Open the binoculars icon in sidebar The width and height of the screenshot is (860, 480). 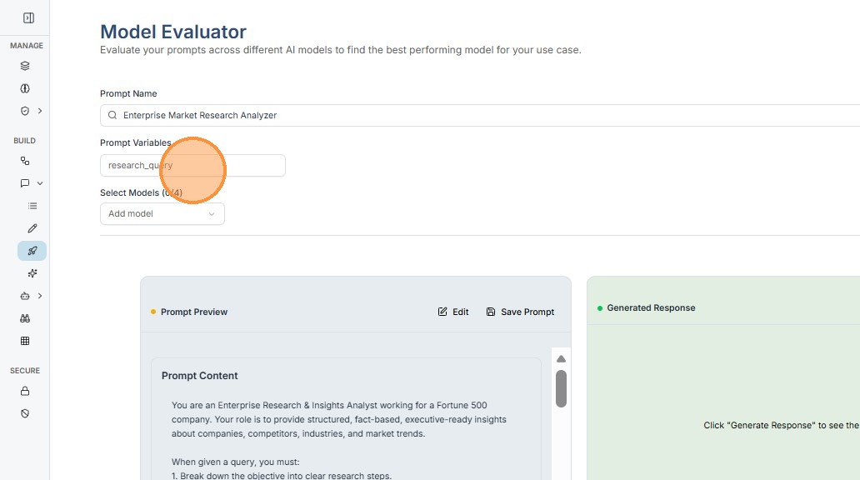(25, 318)
